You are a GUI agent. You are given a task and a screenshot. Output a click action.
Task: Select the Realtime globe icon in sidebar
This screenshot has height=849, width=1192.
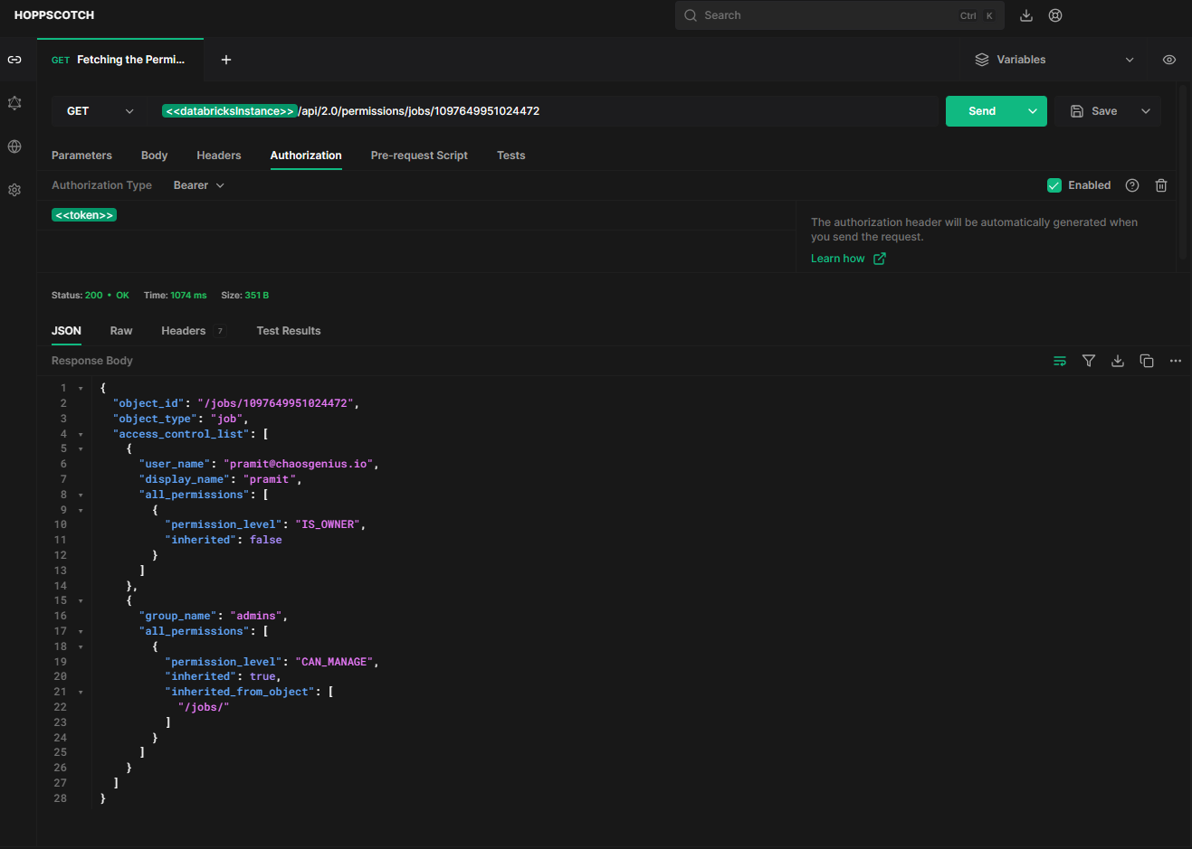[x=14, y=146]
